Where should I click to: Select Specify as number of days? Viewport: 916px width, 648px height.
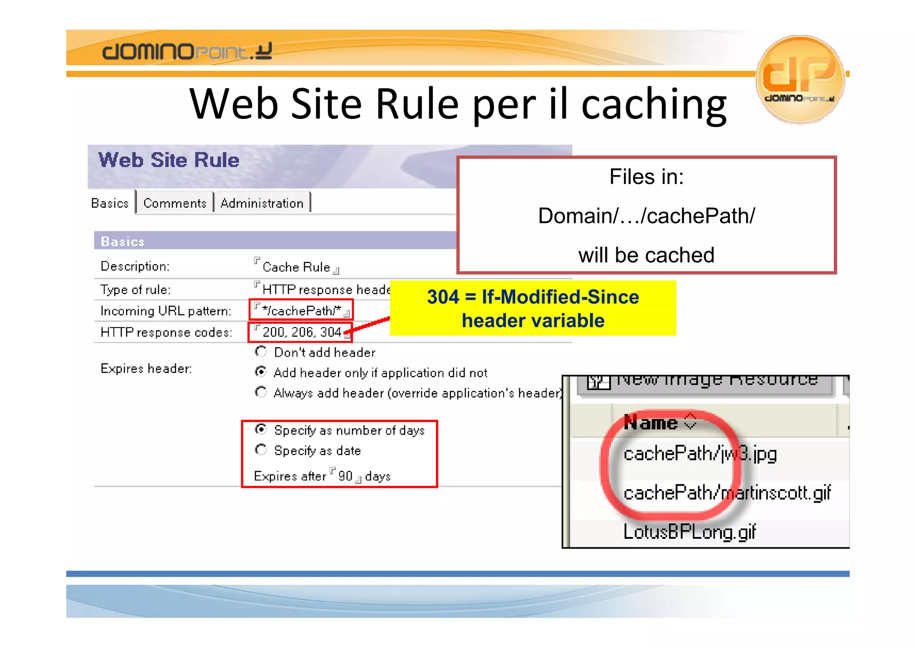click(261, 430)
